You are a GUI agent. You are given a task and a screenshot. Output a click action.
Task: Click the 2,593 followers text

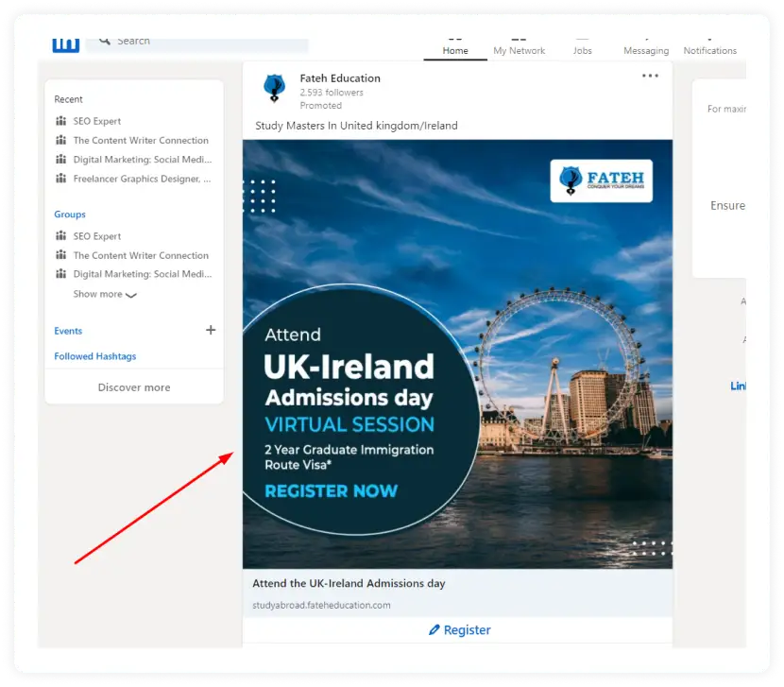tap(332, 92)
